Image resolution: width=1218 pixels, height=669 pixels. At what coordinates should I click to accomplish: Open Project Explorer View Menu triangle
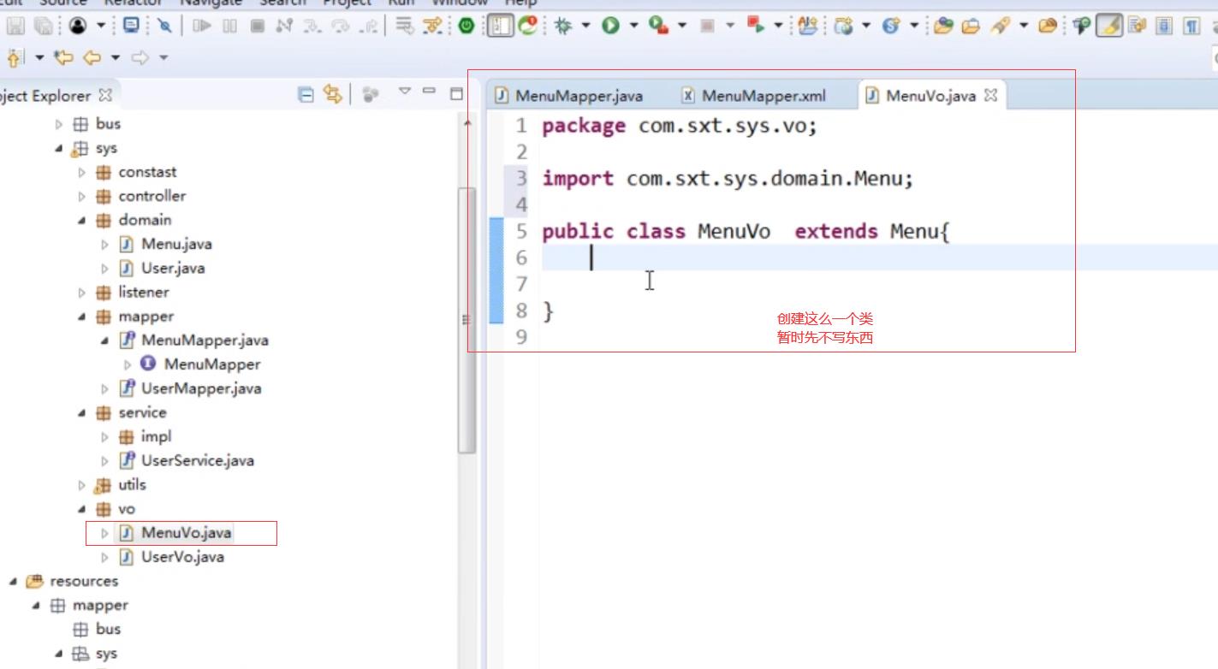click(406, 92)
